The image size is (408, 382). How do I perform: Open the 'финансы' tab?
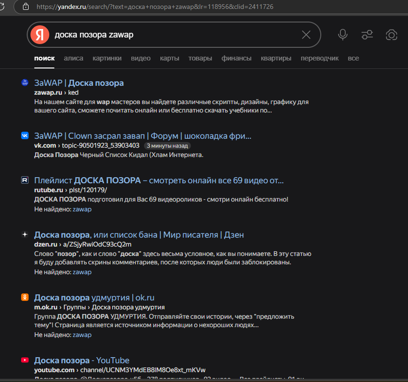coord(236,58)
